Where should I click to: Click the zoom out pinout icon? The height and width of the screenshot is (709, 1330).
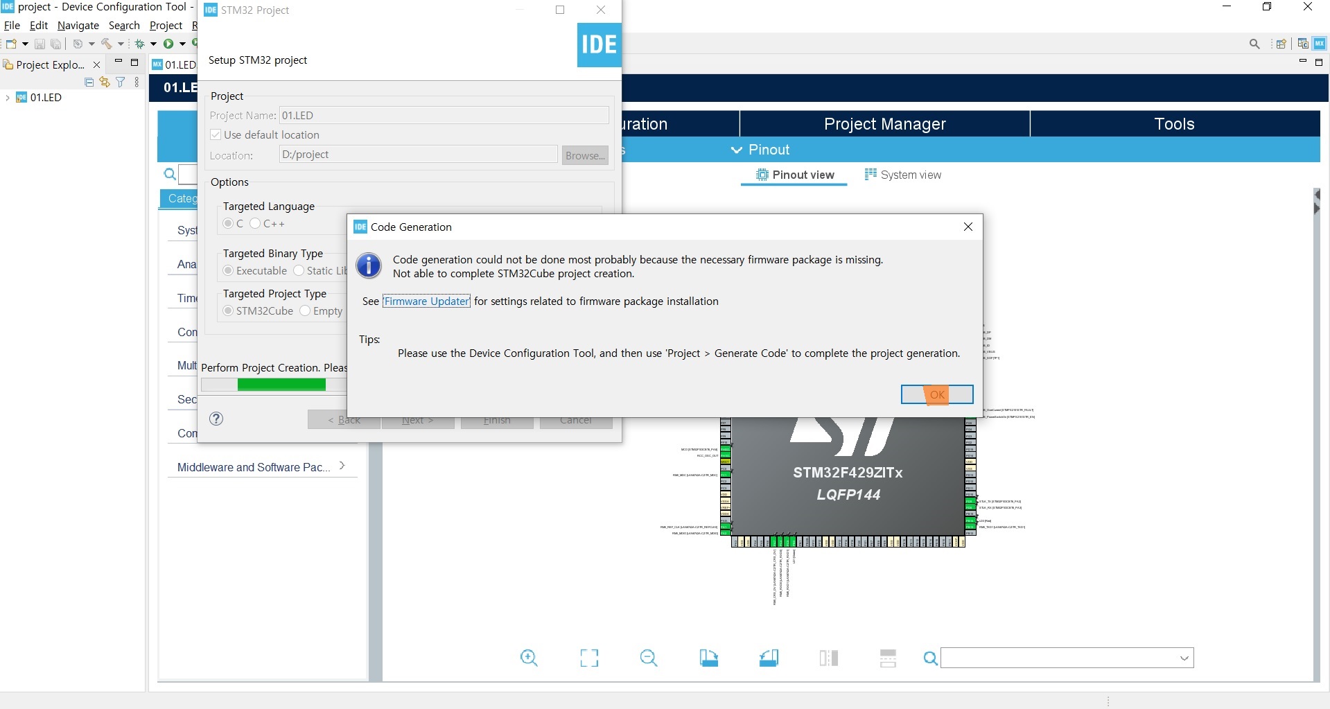(649, 658)
